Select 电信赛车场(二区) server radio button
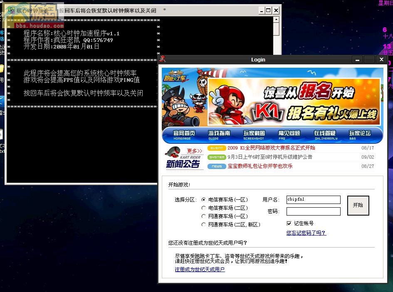This screenshot has width=393, height=292. (203, 208)
